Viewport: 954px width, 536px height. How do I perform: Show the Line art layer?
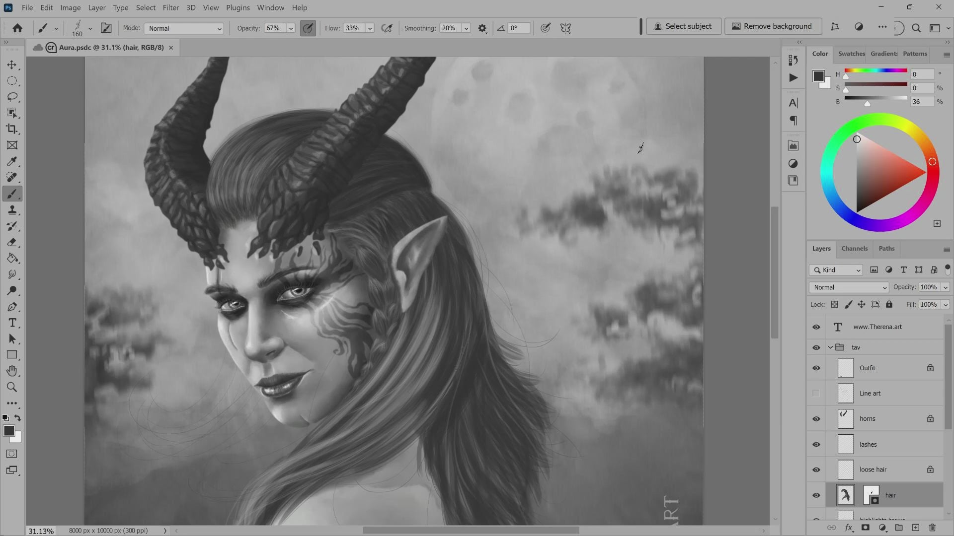816,394
